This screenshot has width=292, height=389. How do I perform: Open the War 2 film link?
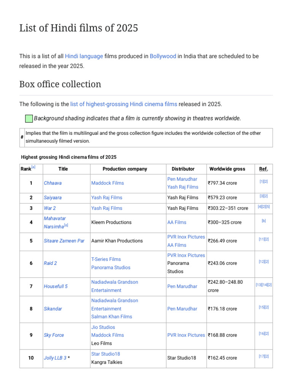[x=50, y=209]
